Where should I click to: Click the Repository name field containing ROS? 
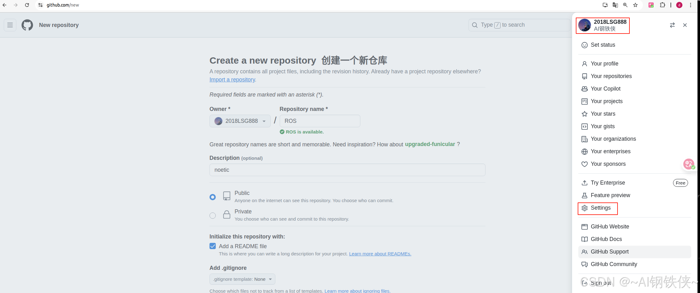tap(320, 121)
